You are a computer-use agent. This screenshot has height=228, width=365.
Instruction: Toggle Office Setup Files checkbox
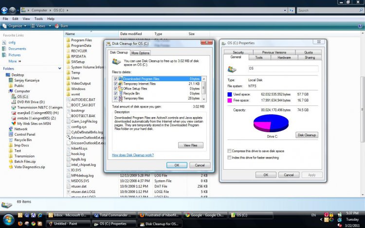(x=115, y=88)
